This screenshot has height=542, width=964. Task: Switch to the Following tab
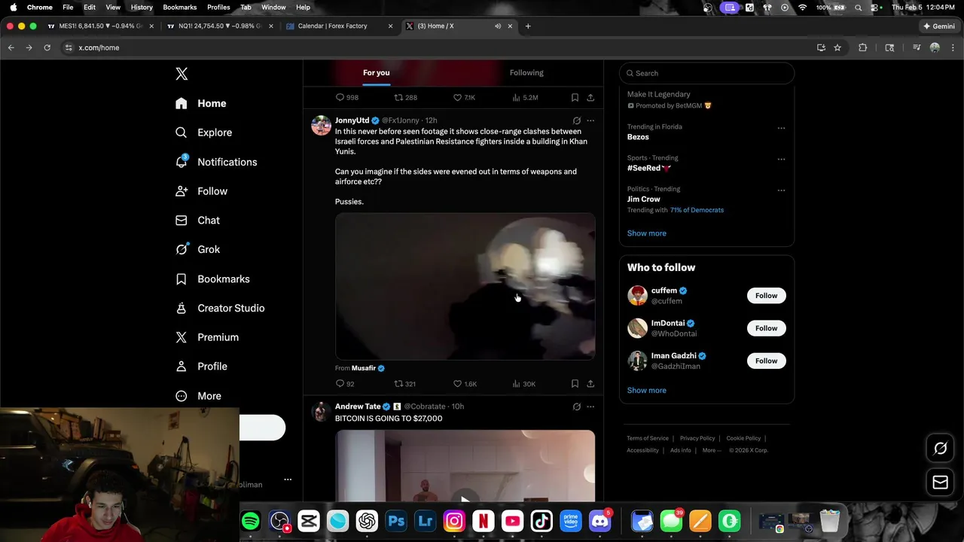tap(526, 73)
